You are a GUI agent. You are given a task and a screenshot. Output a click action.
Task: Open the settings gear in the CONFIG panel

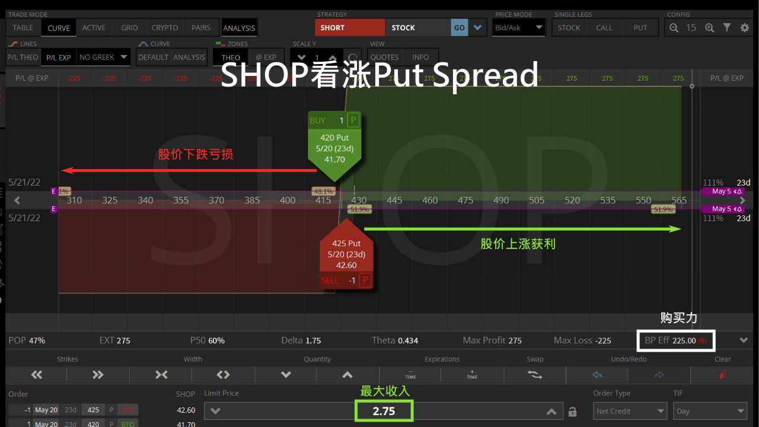745,27
